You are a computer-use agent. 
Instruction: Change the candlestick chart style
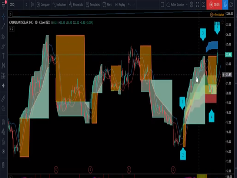coord(32,4)
